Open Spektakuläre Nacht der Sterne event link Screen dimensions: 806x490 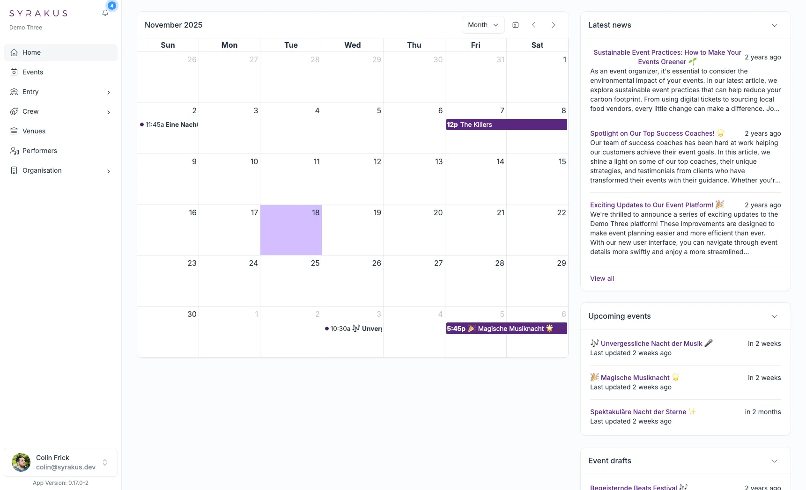638,412
